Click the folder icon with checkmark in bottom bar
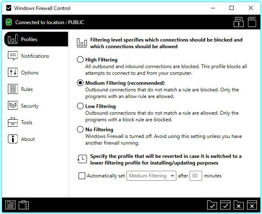Image resolution: width=262 pixels, height=214 pixels. tap(212, 204)
